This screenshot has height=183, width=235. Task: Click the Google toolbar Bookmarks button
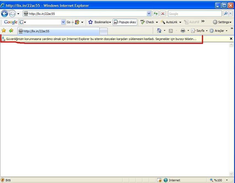[99, 22]
